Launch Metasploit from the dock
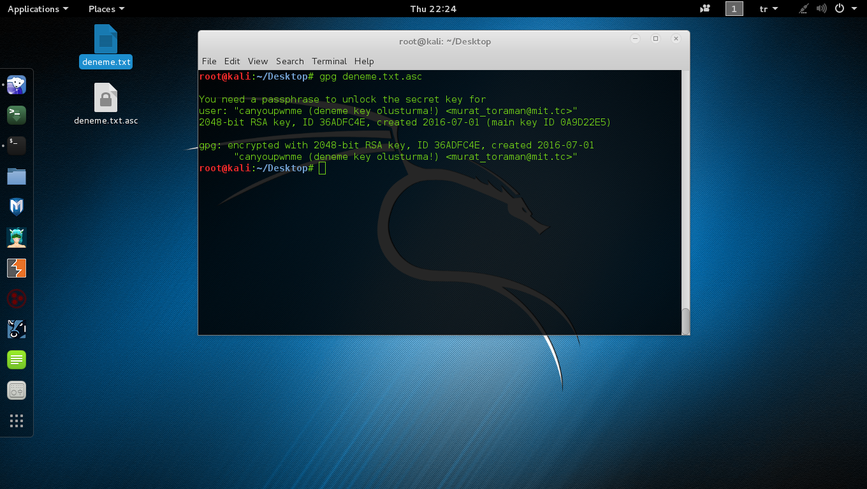 pos(17,207)
